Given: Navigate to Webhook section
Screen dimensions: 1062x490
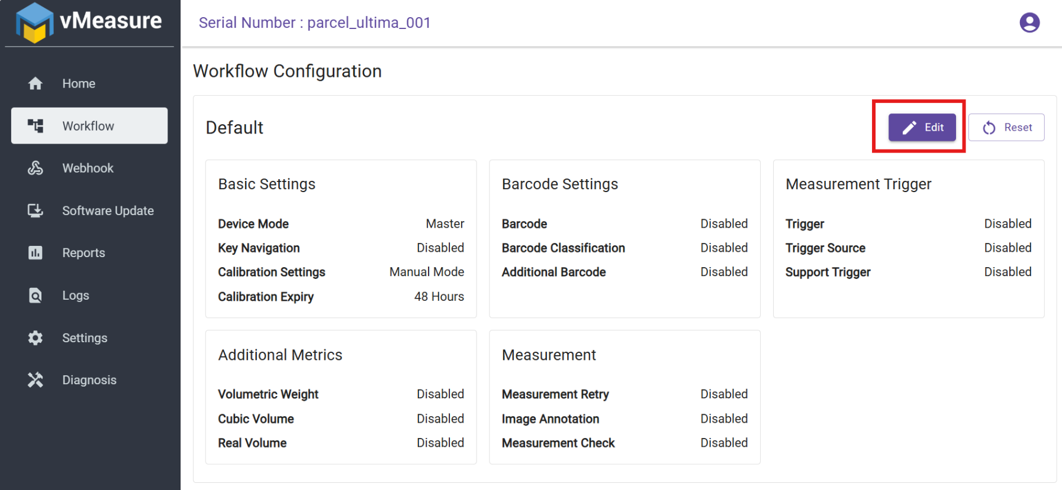Looking at the screenshot, I should [88, 168].
